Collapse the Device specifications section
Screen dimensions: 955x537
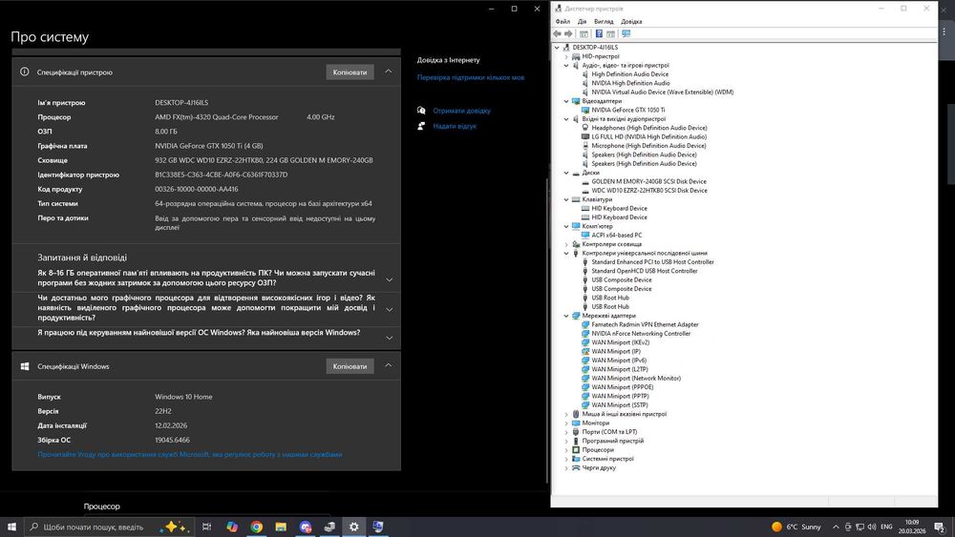[x=389, y=72]
